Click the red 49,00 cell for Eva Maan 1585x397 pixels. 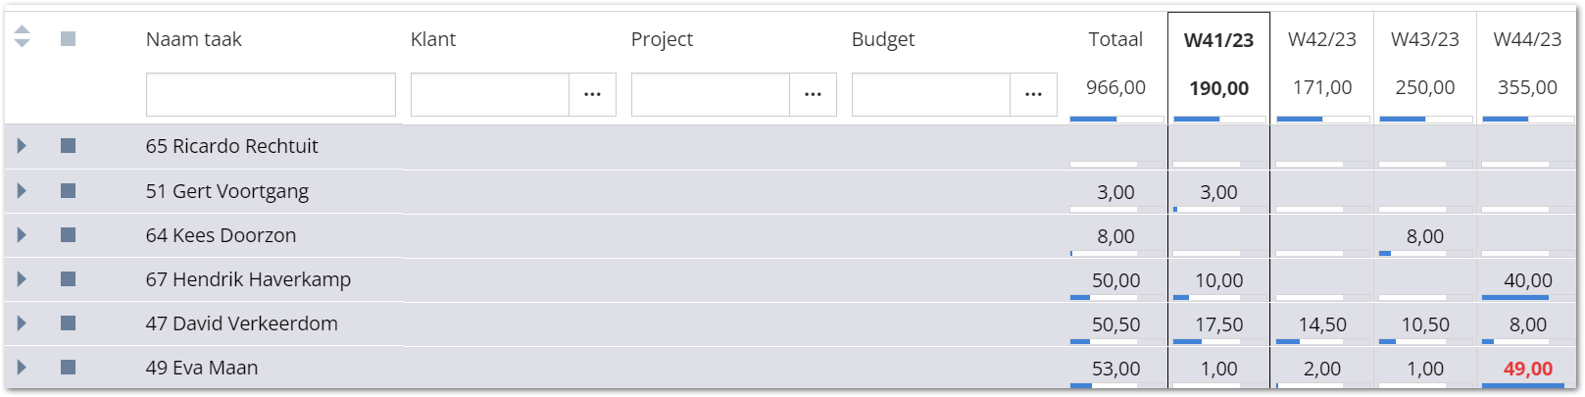[1528, 369]
